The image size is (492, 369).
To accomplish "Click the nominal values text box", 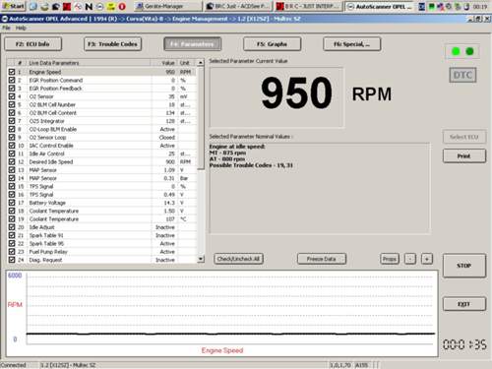I will click(320, 188).
